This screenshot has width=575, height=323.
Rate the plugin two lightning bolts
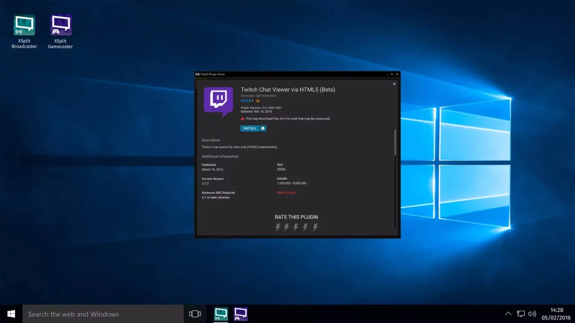(x=287, y=227)
